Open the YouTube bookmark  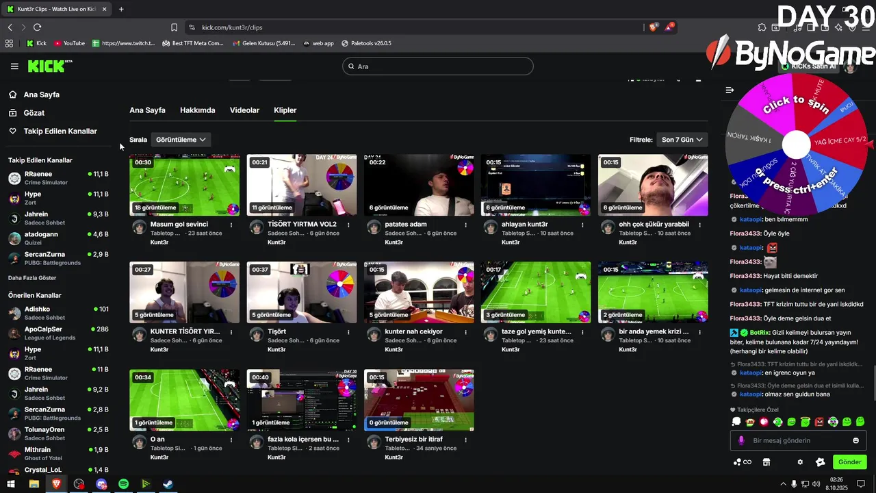pos(69,43)
